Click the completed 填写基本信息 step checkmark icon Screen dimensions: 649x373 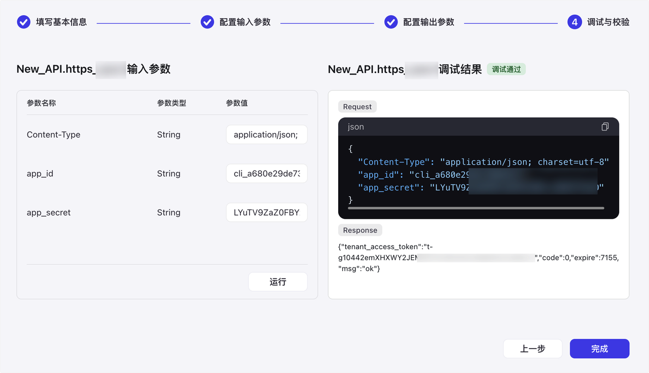tap(23, 22)
